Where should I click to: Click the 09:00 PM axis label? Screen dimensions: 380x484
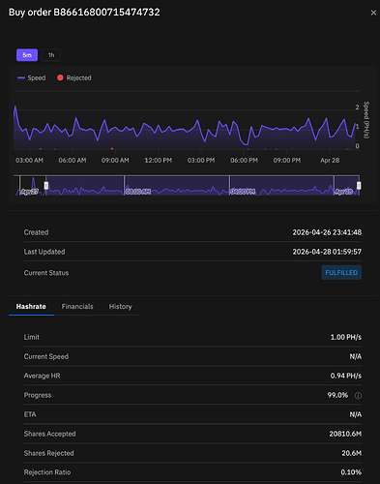(x=287, y=161)
